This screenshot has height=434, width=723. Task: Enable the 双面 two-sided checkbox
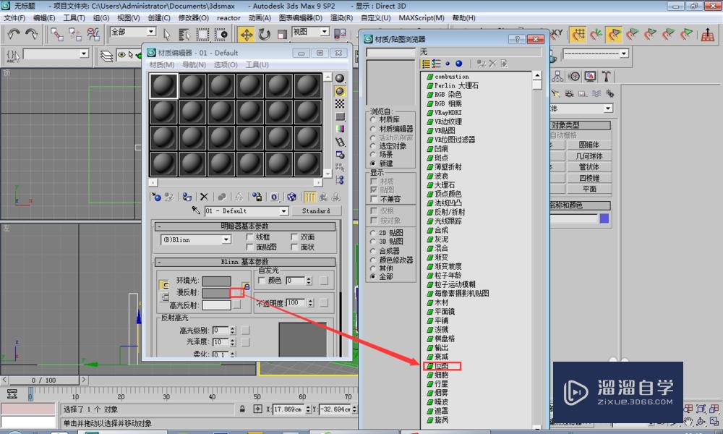click(294, 237)
